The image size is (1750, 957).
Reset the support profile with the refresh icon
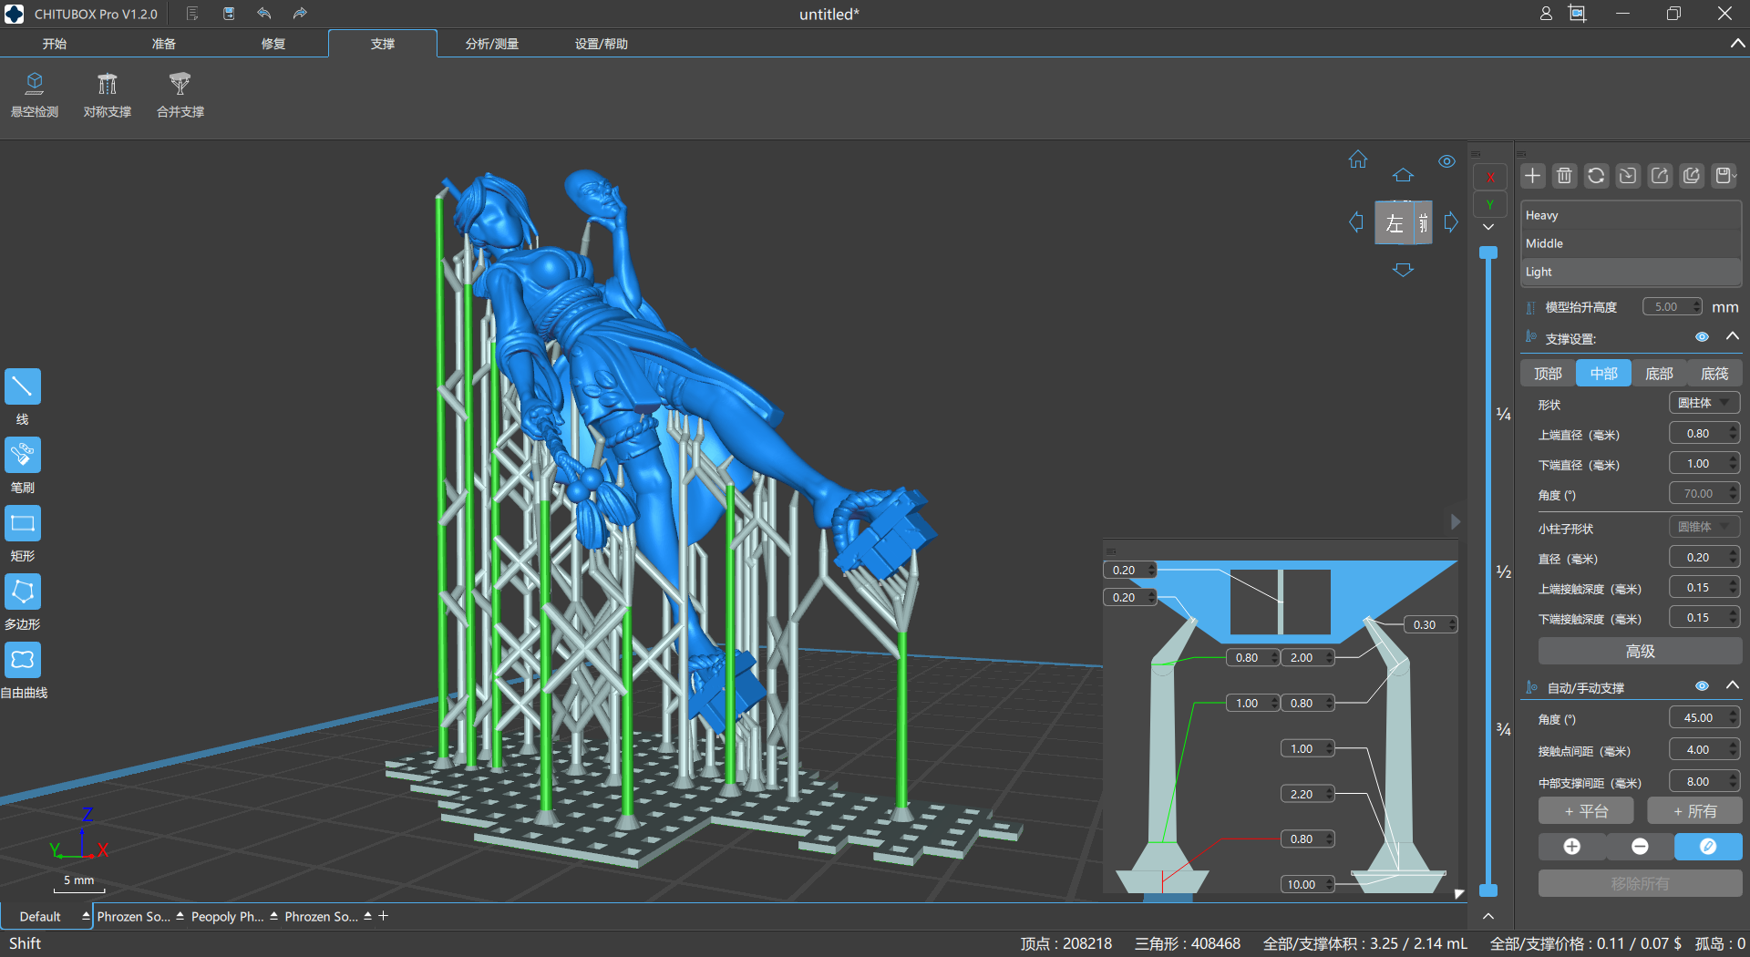[x=1596, y=176]
